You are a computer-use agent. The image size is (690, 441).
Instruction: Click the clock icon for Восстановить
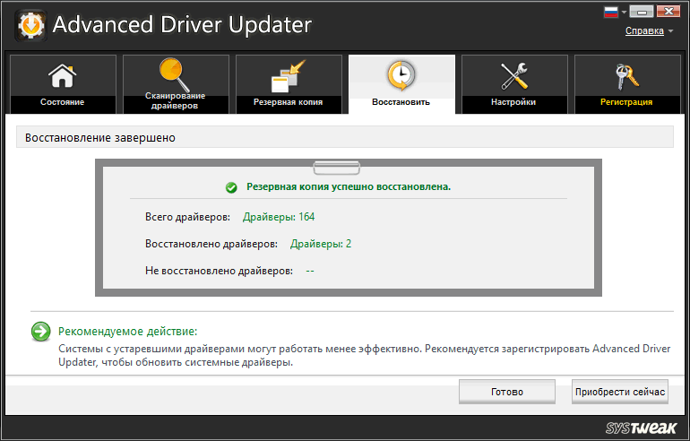[401, 76]
